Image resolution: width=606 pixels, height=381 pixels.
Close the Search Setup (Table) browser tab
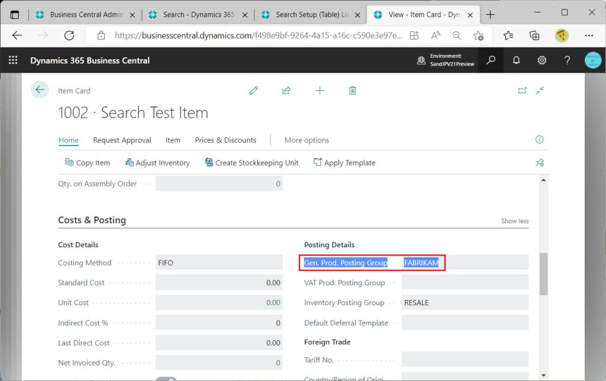[x=357, y=15]
